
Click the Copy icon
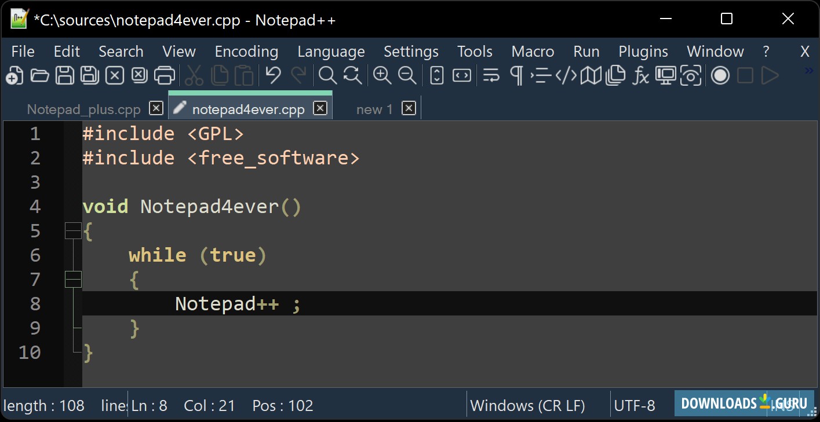[220, 76]
